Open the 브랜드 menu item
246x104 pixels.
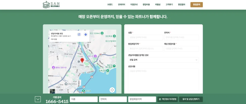click(x=110, y=5)
